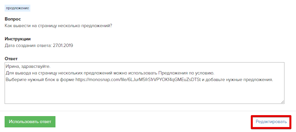Click the question text about several предложений

[x=58, y=26]
